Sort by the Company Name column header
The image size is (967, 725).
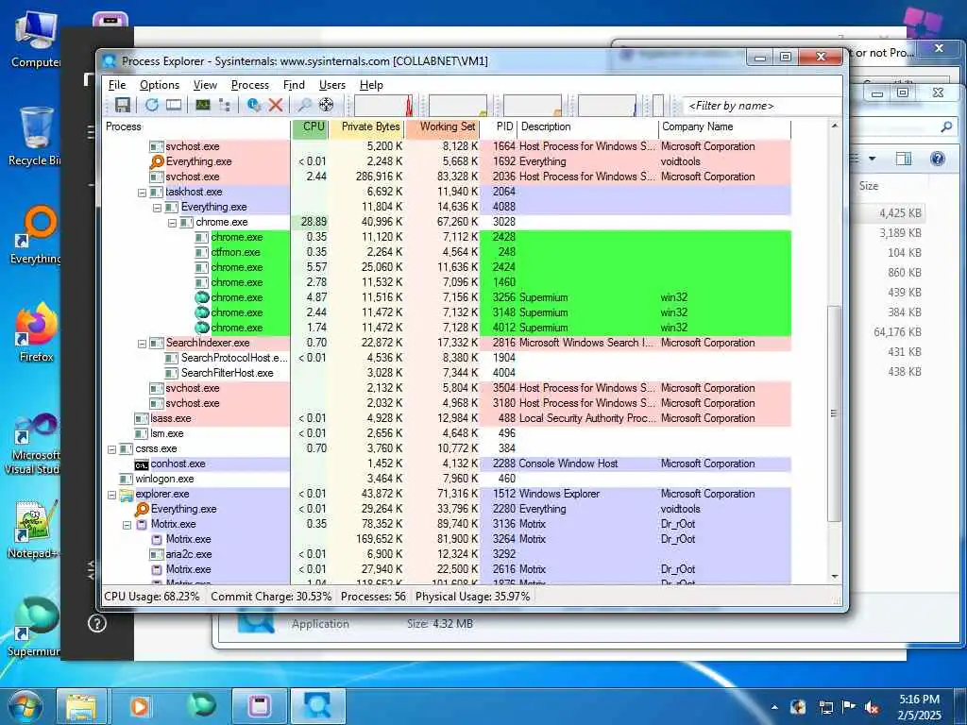[725, 127]
